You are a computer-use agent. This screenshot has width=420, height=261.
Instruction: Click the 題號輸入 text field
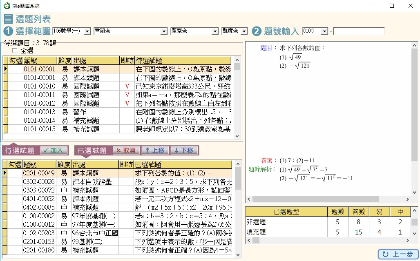[359, 31]
